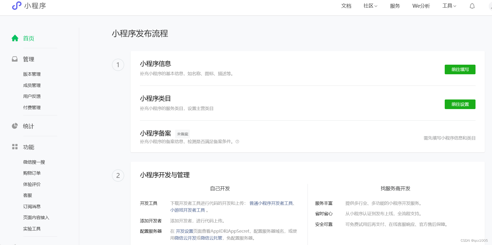
Task: Open the 文档 top menu
Action: 346,6
